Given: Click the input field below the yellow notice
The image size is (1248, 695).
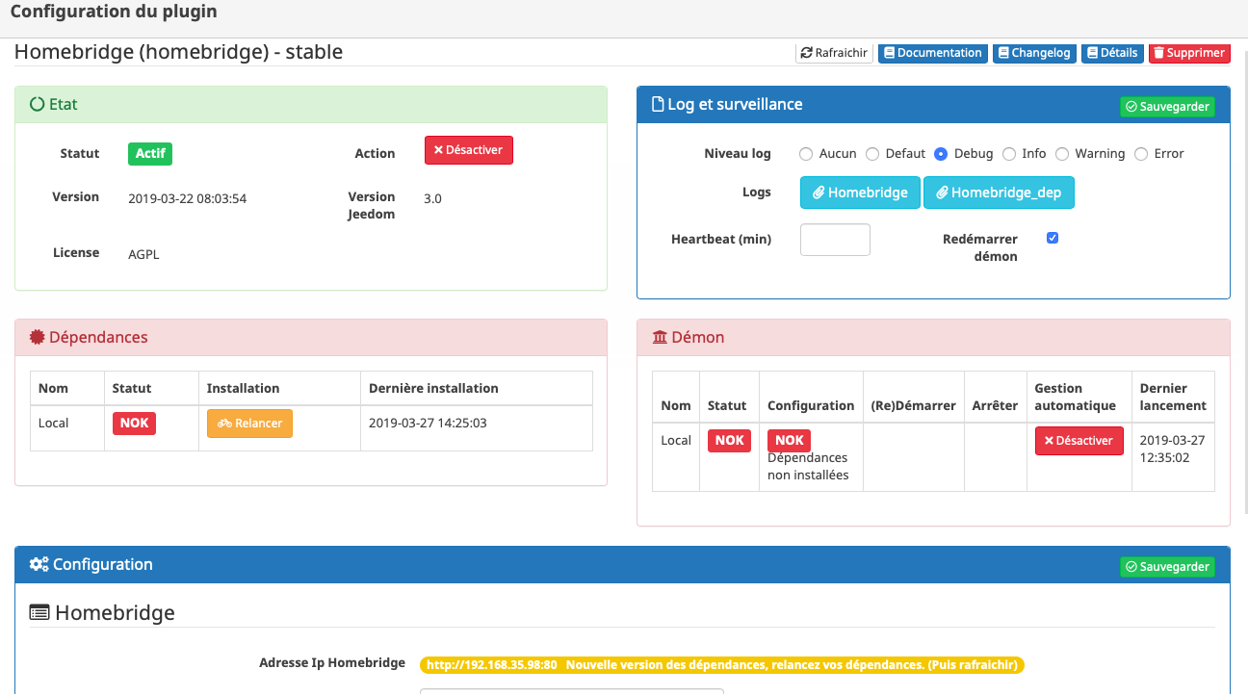Looking at the screenshot, I should point(571,691).
